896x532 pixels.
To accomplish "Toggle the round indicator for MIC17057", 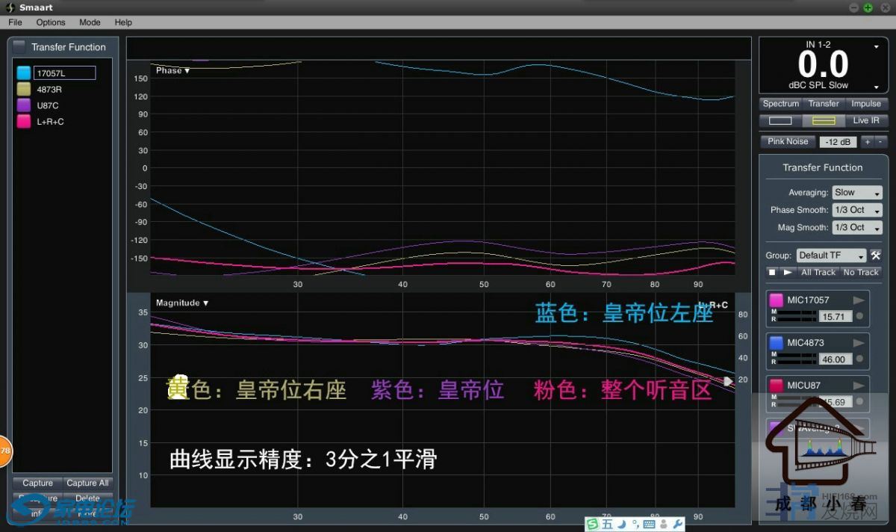I will point(859,316).
